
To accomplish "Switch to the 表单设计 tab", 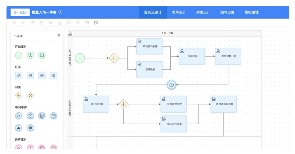I will click(179, 12).
